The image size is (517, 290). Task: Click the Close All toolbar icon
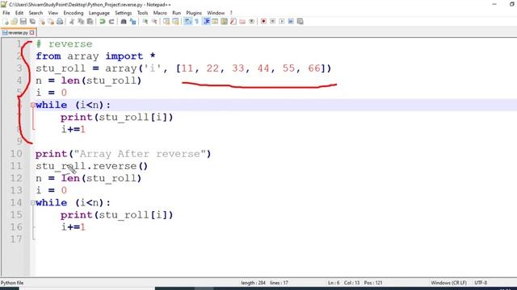(x=51, y=22)
